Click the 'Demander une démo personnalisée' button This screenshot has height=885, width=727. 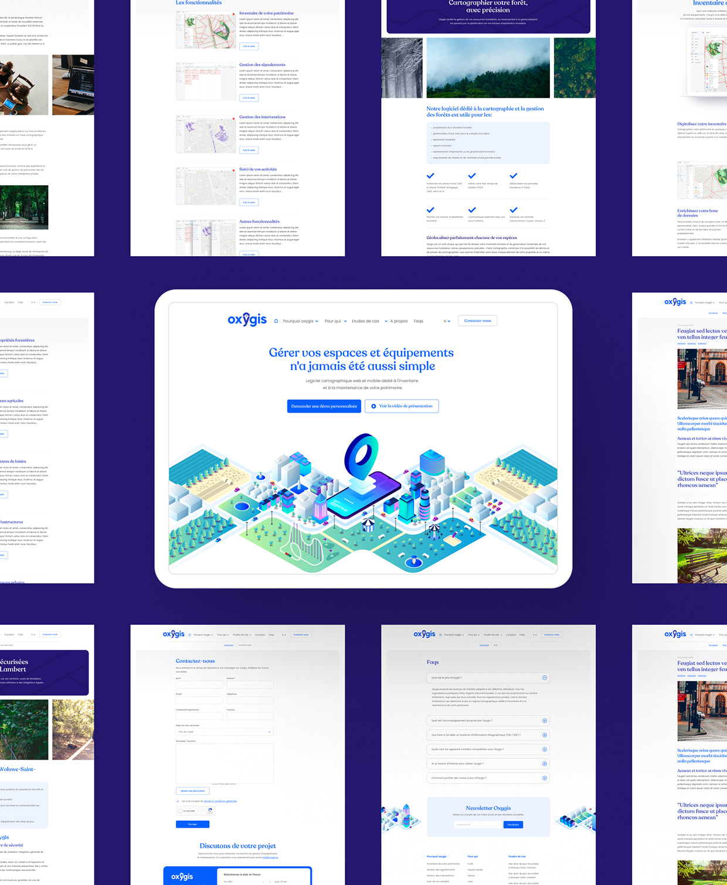pyautogui.click(x=325, y=406)
